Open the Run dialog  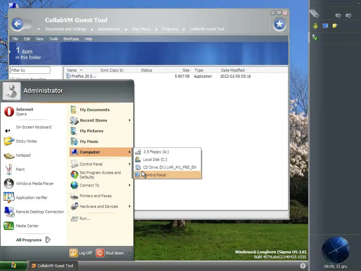tap(81, 218)
